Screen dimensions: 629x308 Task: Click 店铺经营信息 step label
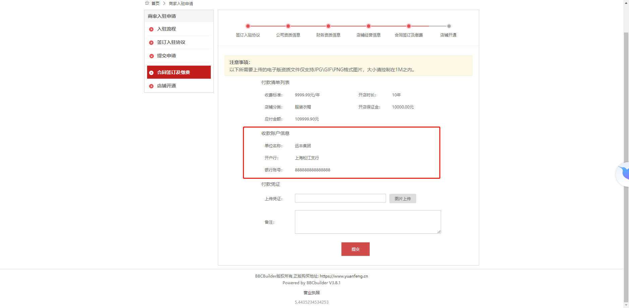click(x=369, y=35)
